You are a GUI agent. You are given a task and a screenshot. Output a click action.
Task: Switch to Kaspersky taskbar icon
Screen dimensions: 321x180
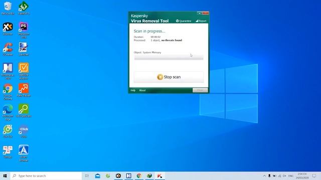click(159, 175)
